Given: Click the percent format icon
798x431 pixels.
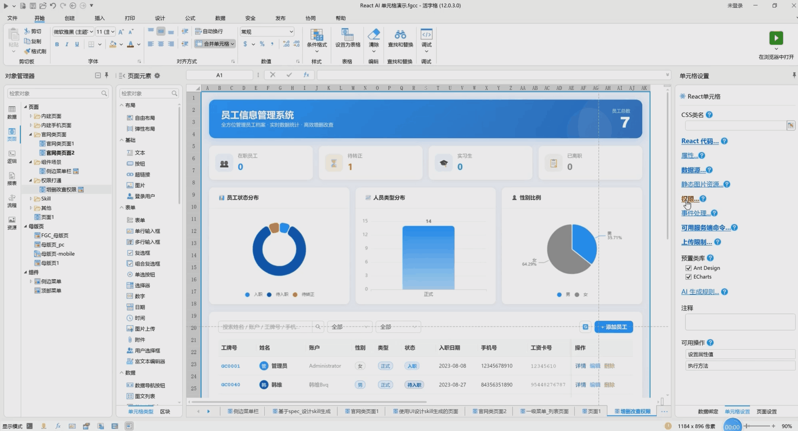Looking at the screenshot, I should pyautogui.click(x=262, y=44).
